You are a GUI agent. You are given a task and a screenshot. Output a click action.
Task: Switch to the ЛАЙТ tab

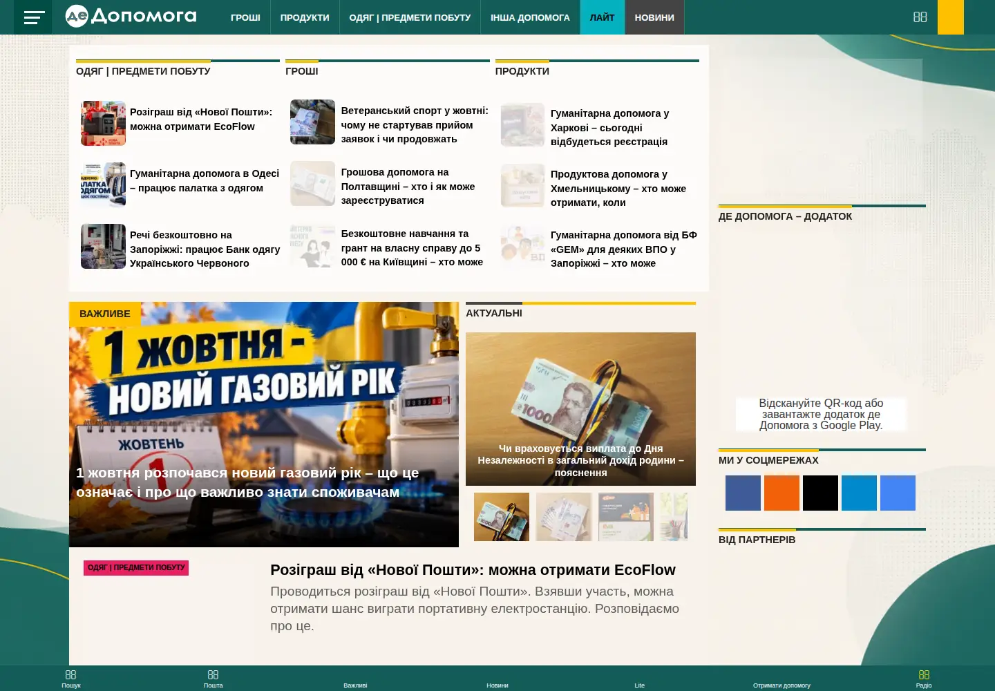click(x=602, y=17)
